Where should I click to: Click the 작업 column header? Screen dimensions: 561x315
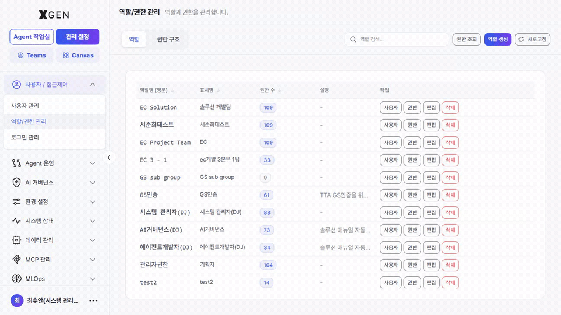385,90
